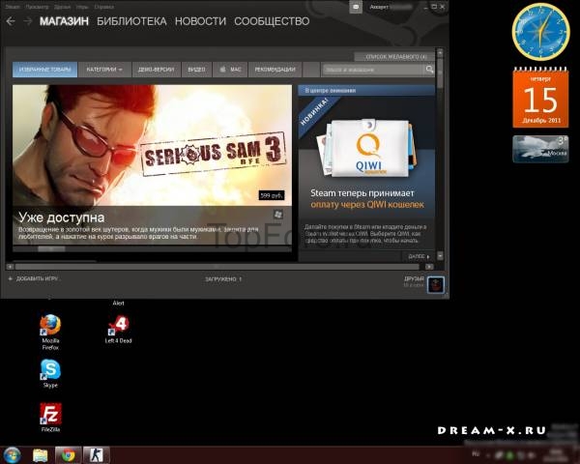
Task: Click the analog clock gadget
Action: [x=540, y=32]
